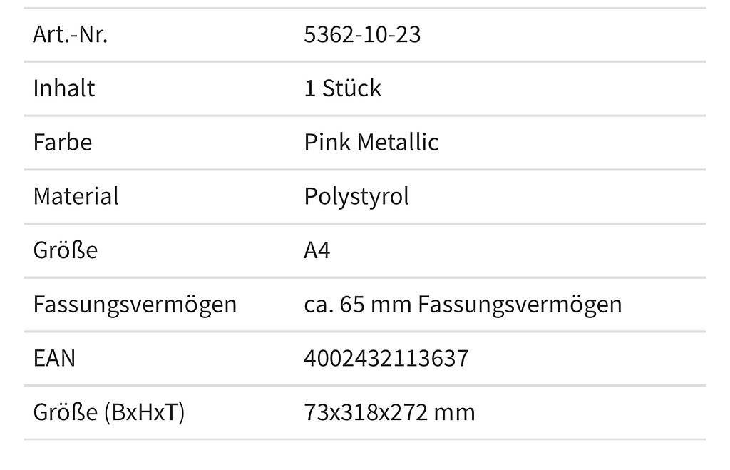Screen dimensions: 730x470
Task: Select EAN number 4002432113637
Action: click(386, 358)
